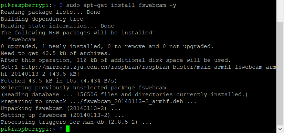284x133 pixels.
Task: Click the 'Setting up fswebcam' line
Action: 63,115
